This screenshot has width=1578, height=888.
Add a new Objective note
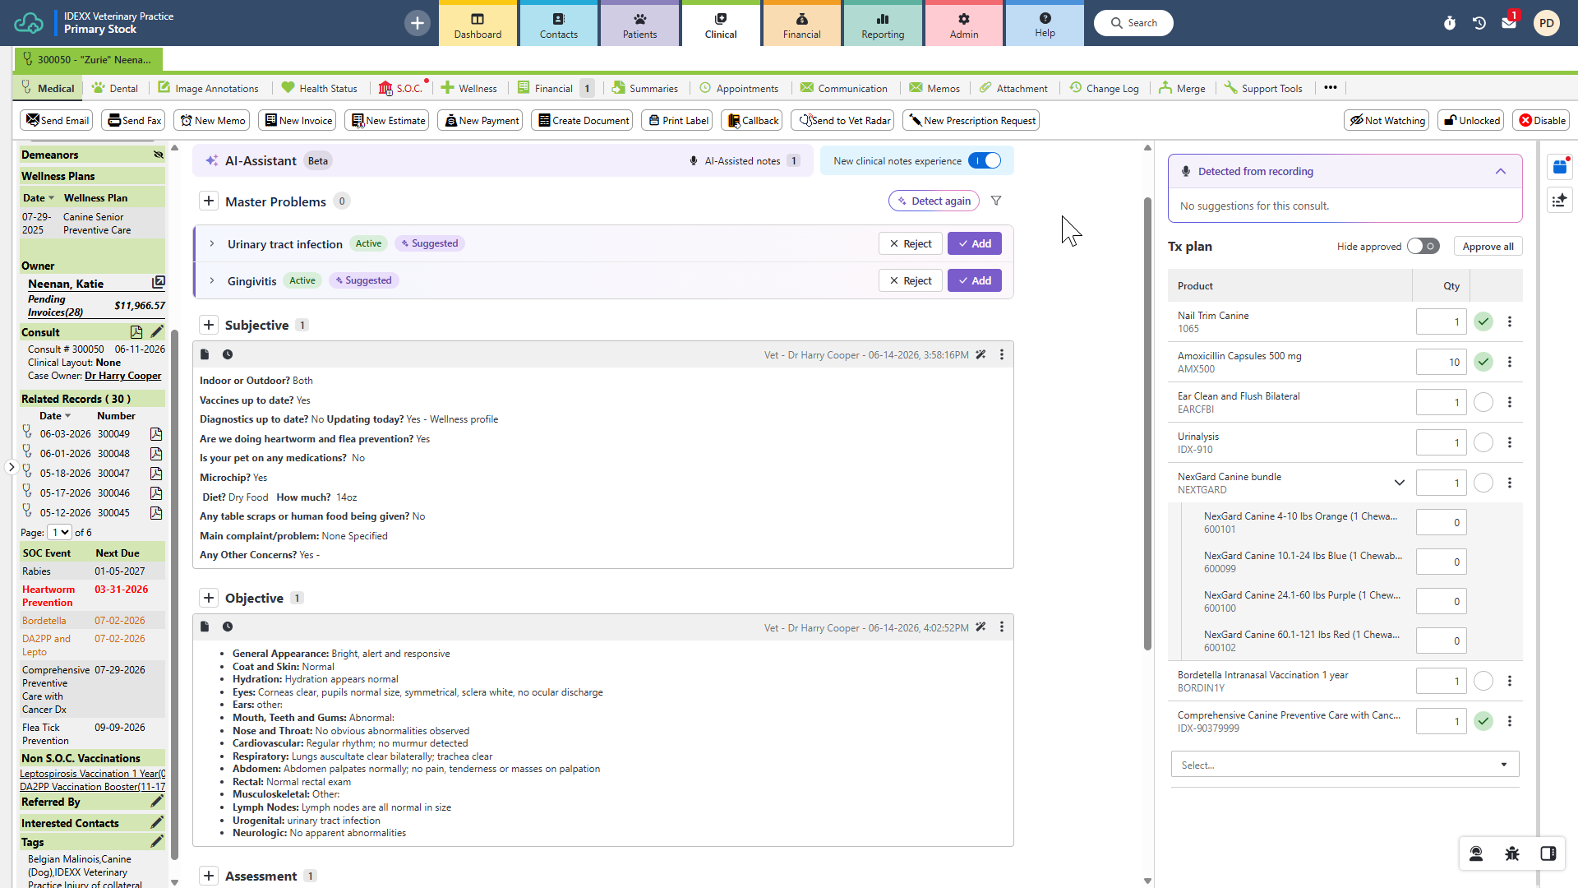209,598
